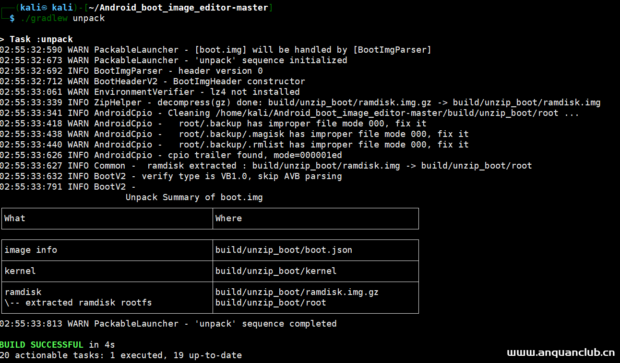Click the '20 actionable tasks' summary line
The height and width of the screenshot is (363, 620).
121,355
